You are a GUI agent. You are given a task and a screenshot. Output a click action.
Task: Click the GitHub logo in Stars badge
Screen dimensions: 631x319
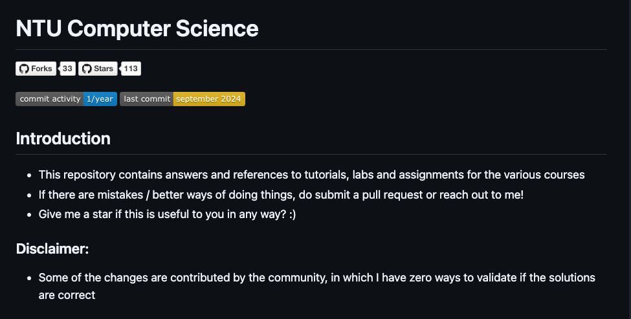[87, 69]
